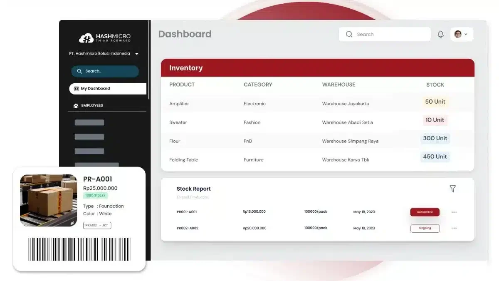Open three-dot menu for PR002-A002 row
Image resolution: width=499 pixels, height=281 pixels.
click(454, 228)
